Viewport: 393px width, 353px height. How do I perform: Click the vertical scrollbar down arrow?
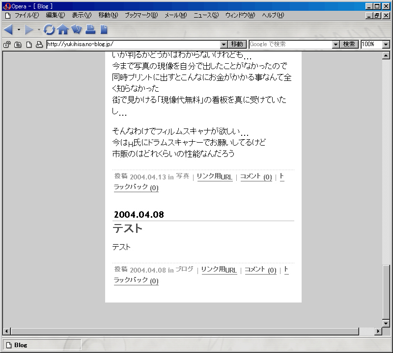pyautogui.click(x=386, y=323)
